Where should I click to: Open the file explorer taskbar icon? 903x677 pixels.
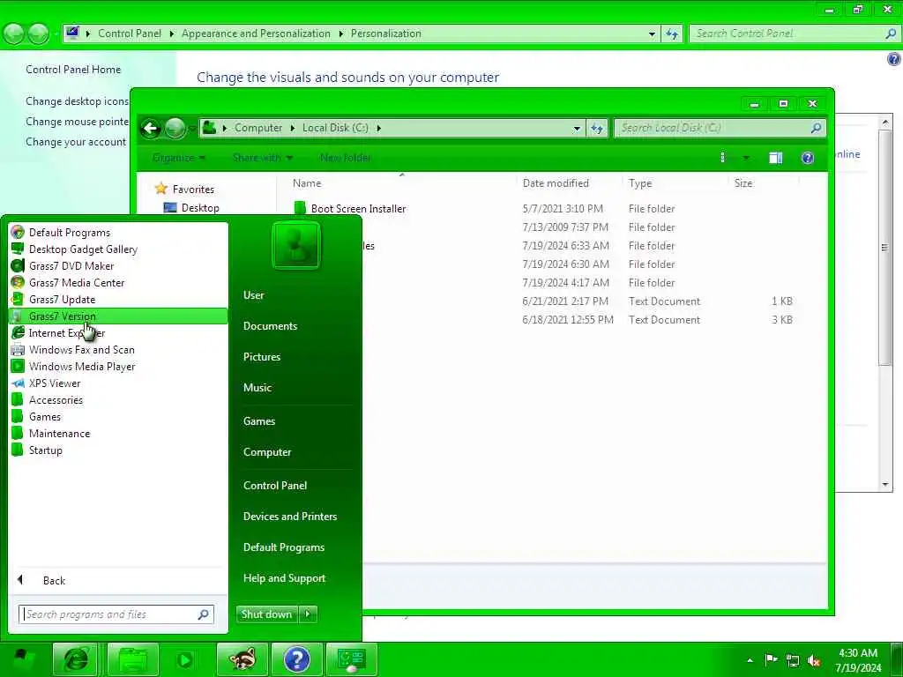[x=132, y=659]
